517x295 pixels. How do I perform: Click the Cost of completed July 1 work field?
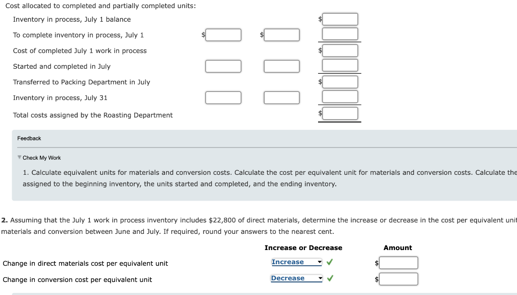(340, 51)
